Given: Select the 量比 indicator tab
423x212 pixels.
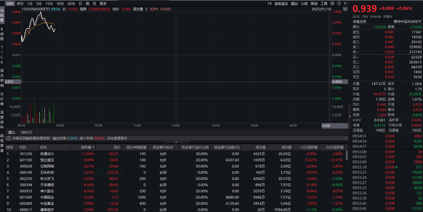Looking at the screenshot, I should [x=12, y=132].
